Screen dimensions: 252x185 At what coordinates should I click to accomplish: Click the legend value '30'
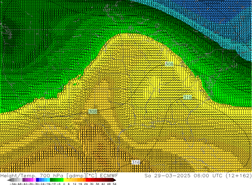(92, 184)
